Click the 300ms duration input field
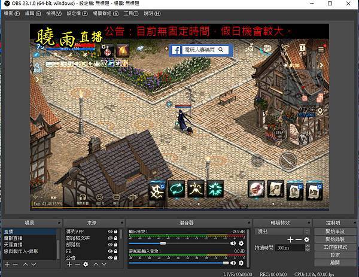The height and width of the screenshot is (277, 359). coord(290,248)
